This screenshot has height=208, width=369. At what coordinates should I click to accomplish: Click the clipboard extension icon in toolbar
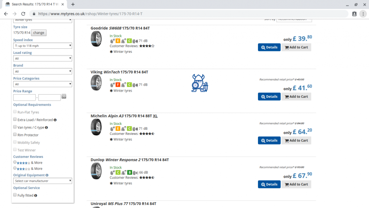click(354, 14)
